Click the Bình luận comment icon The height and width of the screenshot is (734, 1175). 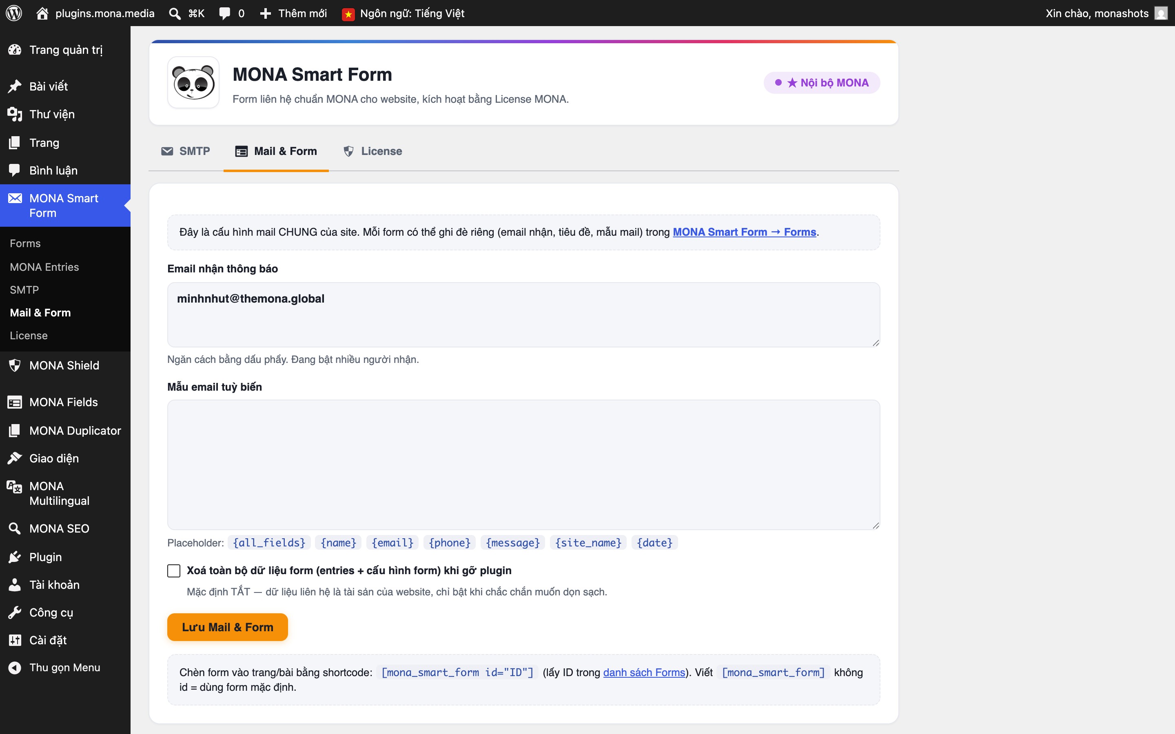15,170
